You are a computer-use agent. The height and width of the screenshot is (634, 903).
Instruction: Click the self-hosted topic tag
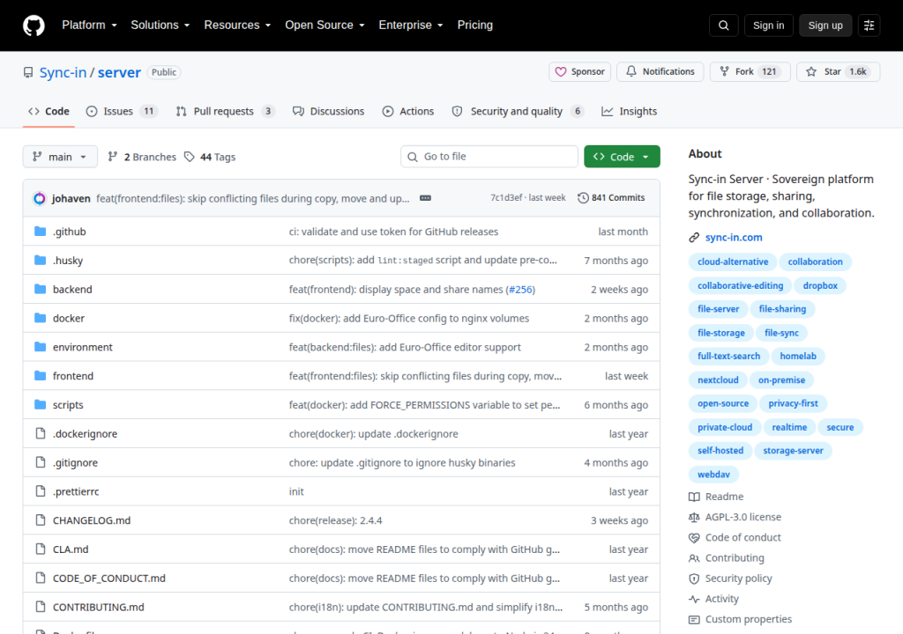pyautogui.click(x=720, y=451)
